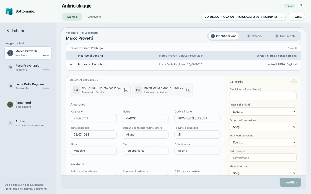Select the Identificazione step tab
Viewport: 311px width, 194px height.
coord(224,36)
